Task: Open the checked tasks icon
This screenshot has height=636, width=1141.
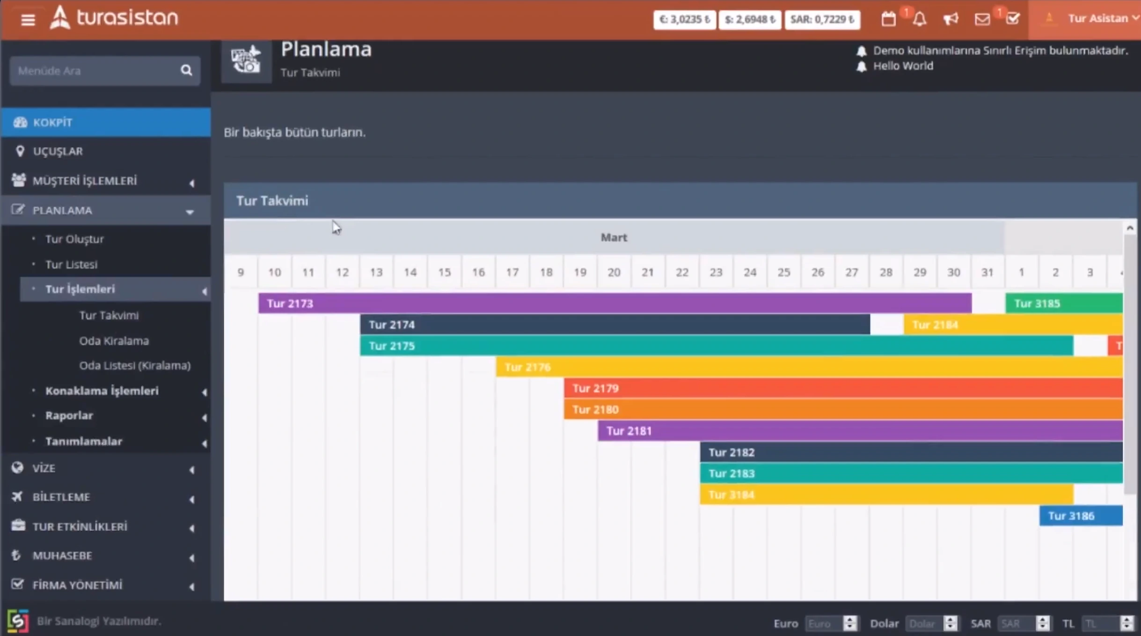Action: pos(1013,19)
